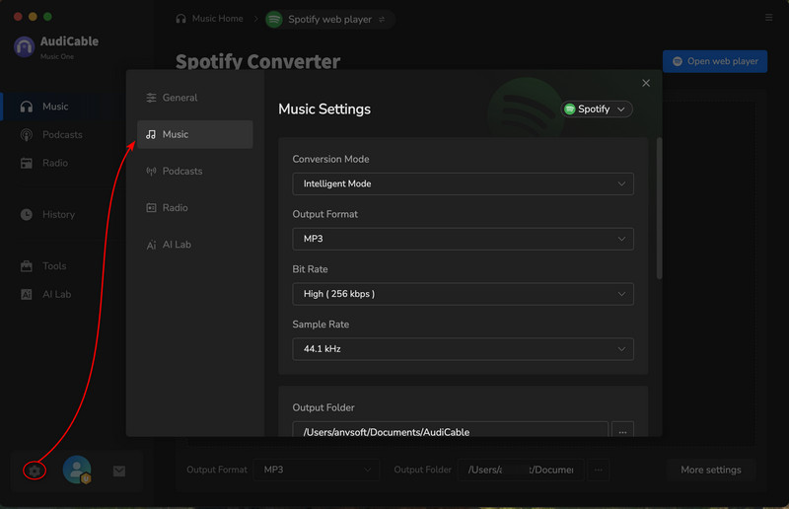
Task: Click Open web player button
Action: [x=714, y=61]
